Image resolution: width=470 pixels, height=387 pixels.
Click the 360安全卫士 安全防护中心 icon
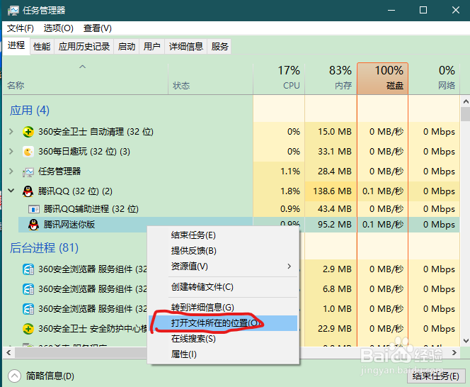click(x=28, y=329)
